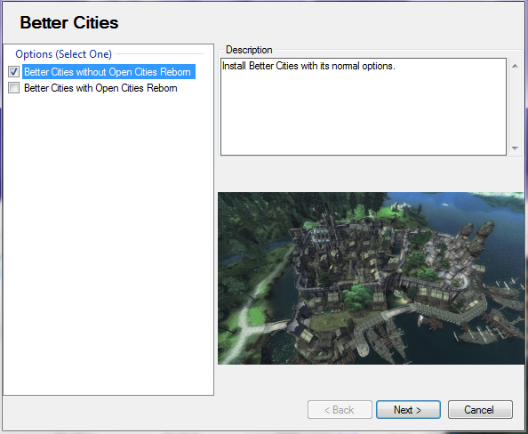This screenshot has width=528, height=434.
Task: Click the description scrollbar down arrow
Action: click(515, 148)
